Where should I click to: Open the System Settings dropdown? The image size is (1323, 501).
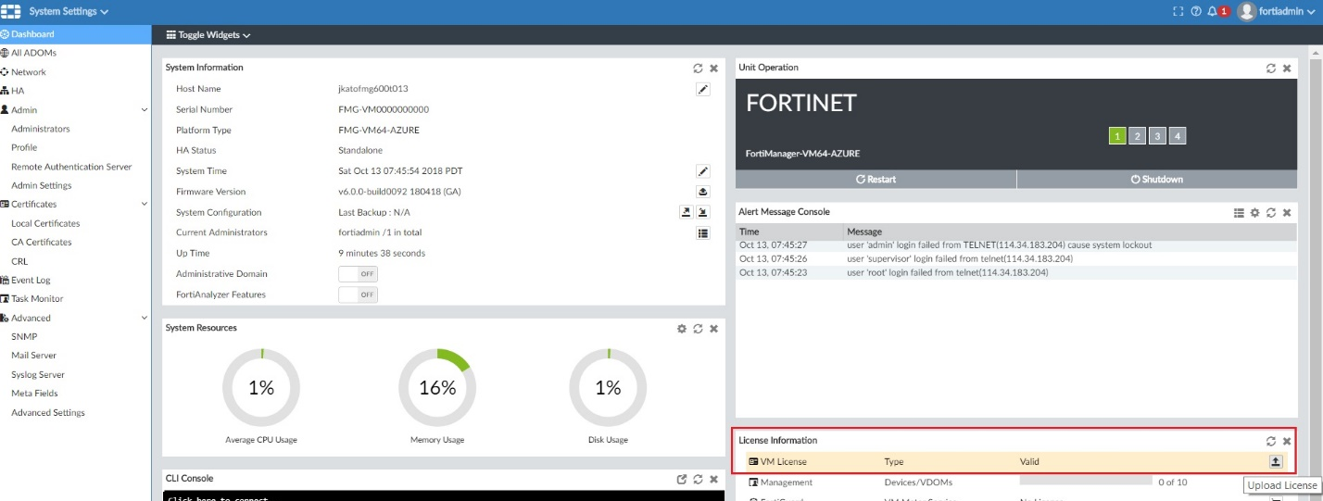coord(69,12)
